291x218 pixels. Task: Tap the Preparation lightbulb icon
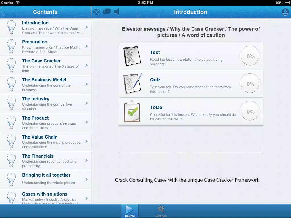tap(11, 46)
